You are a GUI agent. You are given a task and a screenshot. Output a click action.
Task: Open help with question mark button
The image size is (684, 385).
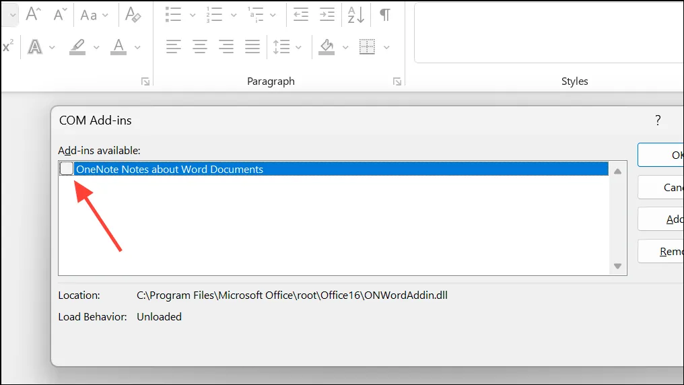pyautogui.click(x=658, y=120)
